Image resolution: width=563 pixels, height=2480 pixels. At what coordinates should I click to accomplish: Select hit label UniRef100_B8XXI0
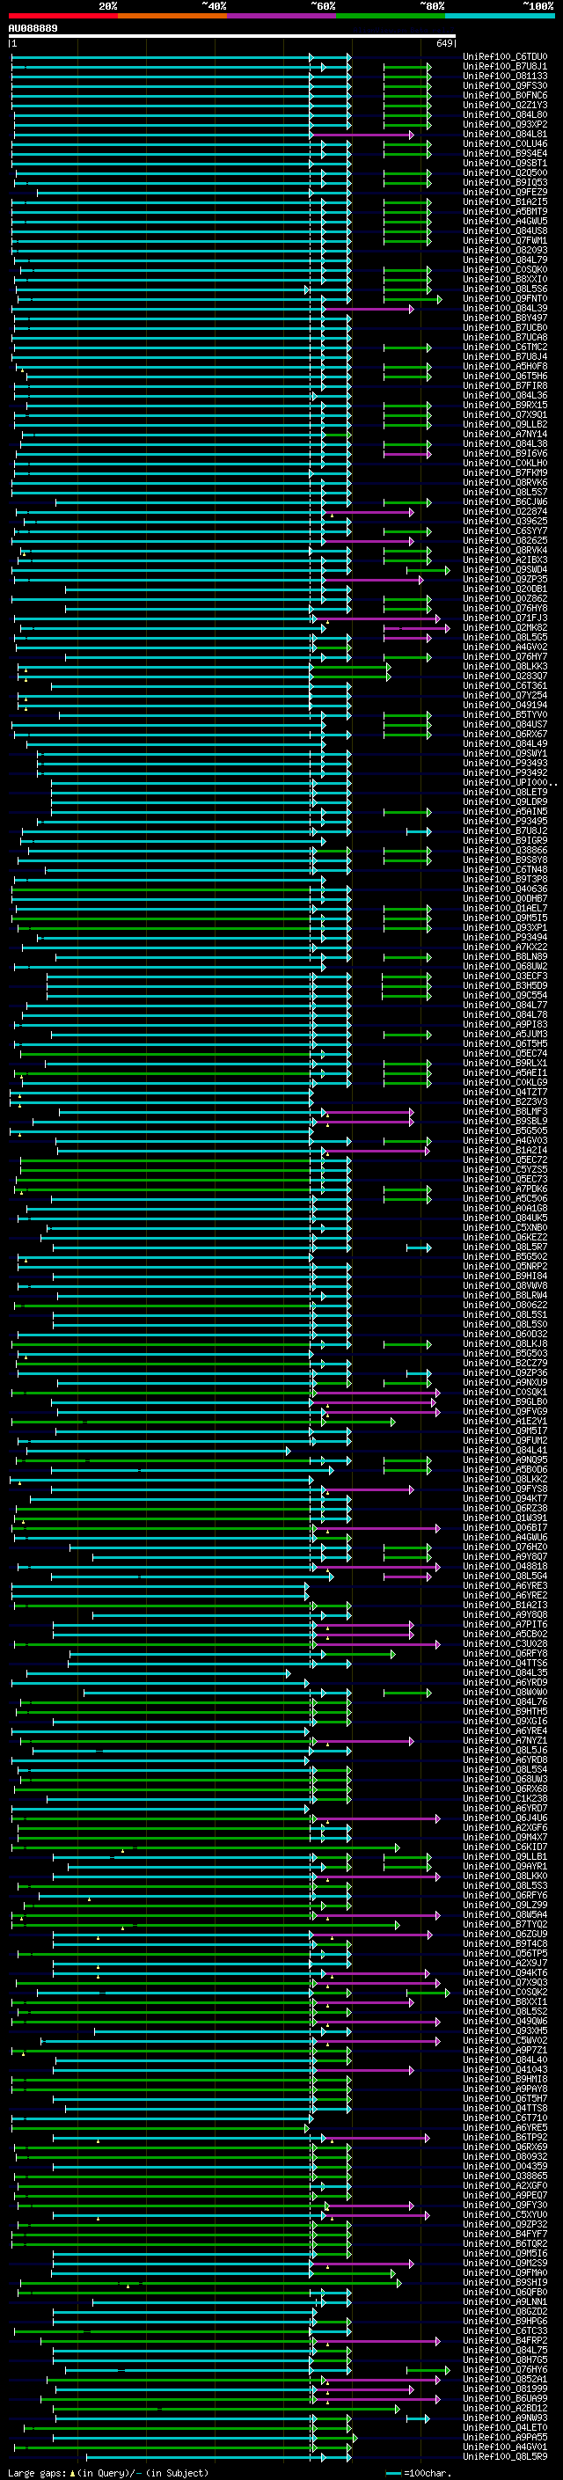(x=505, y=279)
